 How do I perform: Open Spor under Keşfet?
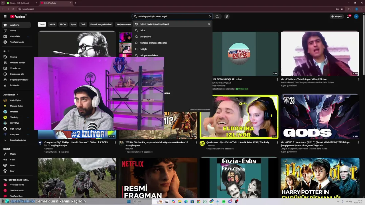coord(16,171)
